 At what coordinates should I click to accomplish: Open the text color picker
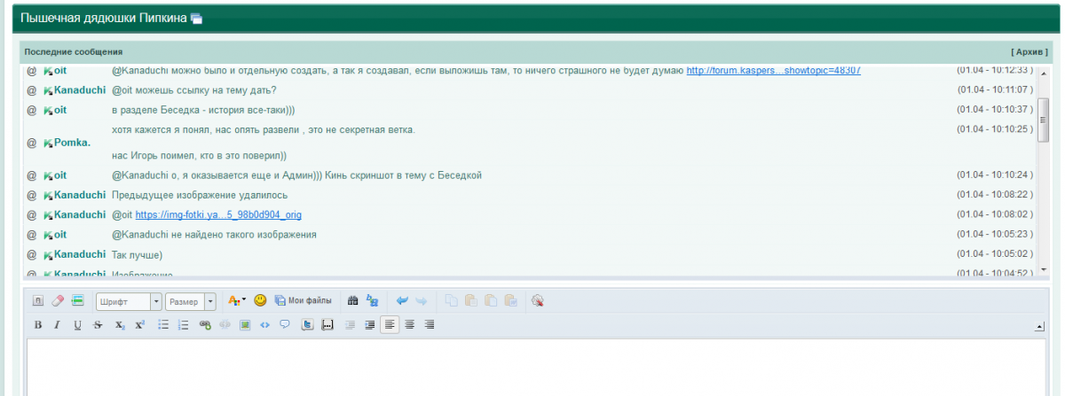[237, 301]
